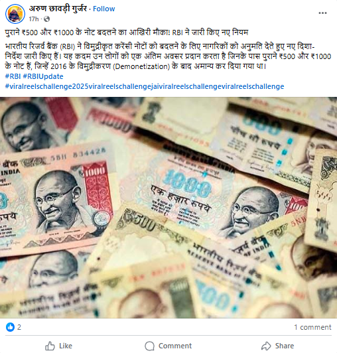Click the Comment speech bubble button

point(168,346)
